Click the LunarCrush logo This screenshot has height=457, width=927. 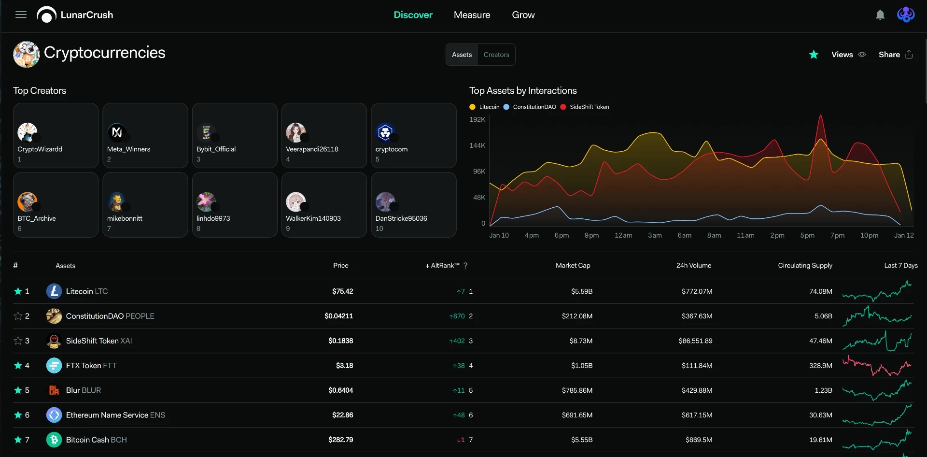[75, 14]
